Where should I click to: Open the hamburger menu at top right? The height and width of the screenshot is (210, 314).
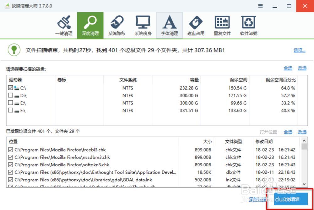coord(260,6)
